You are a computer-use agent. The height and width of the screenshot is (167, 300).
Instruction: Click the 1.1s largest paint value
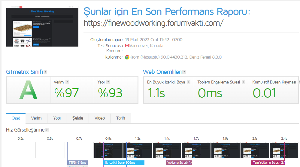[156, 93]
